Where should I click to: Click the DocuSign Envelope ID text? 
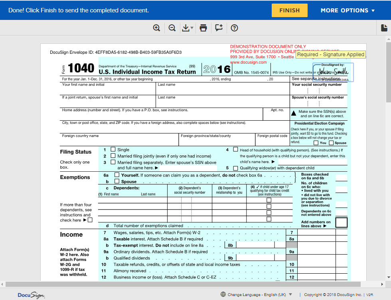pos(116,52)
